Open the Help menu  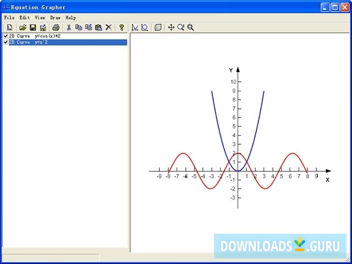click(71, 18)
